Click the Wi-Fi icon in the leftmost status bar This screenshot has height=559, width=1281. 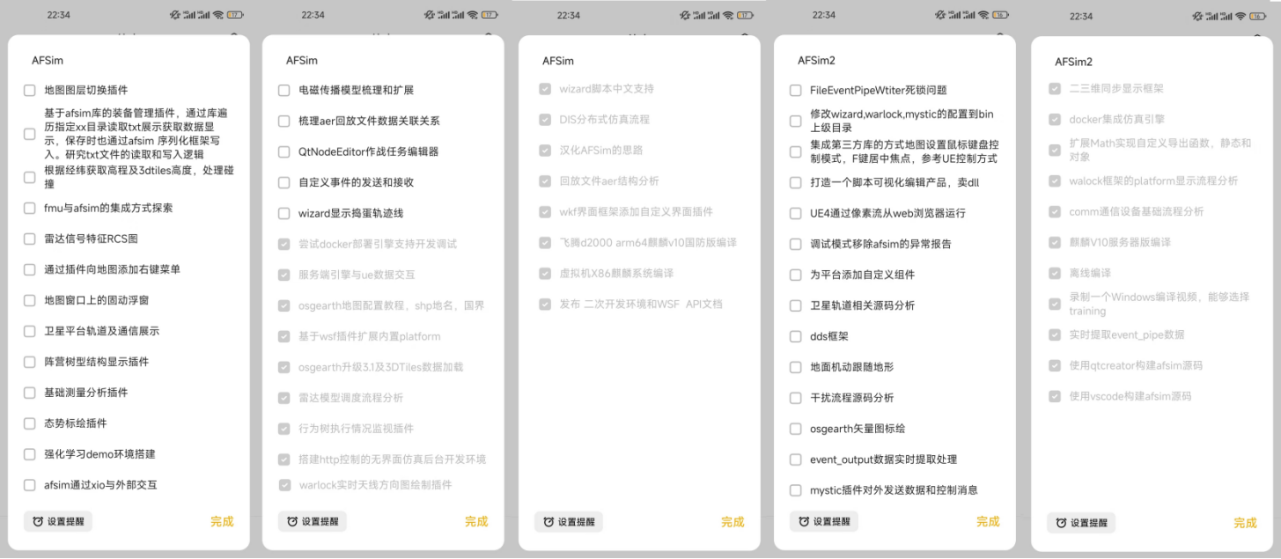217,15
